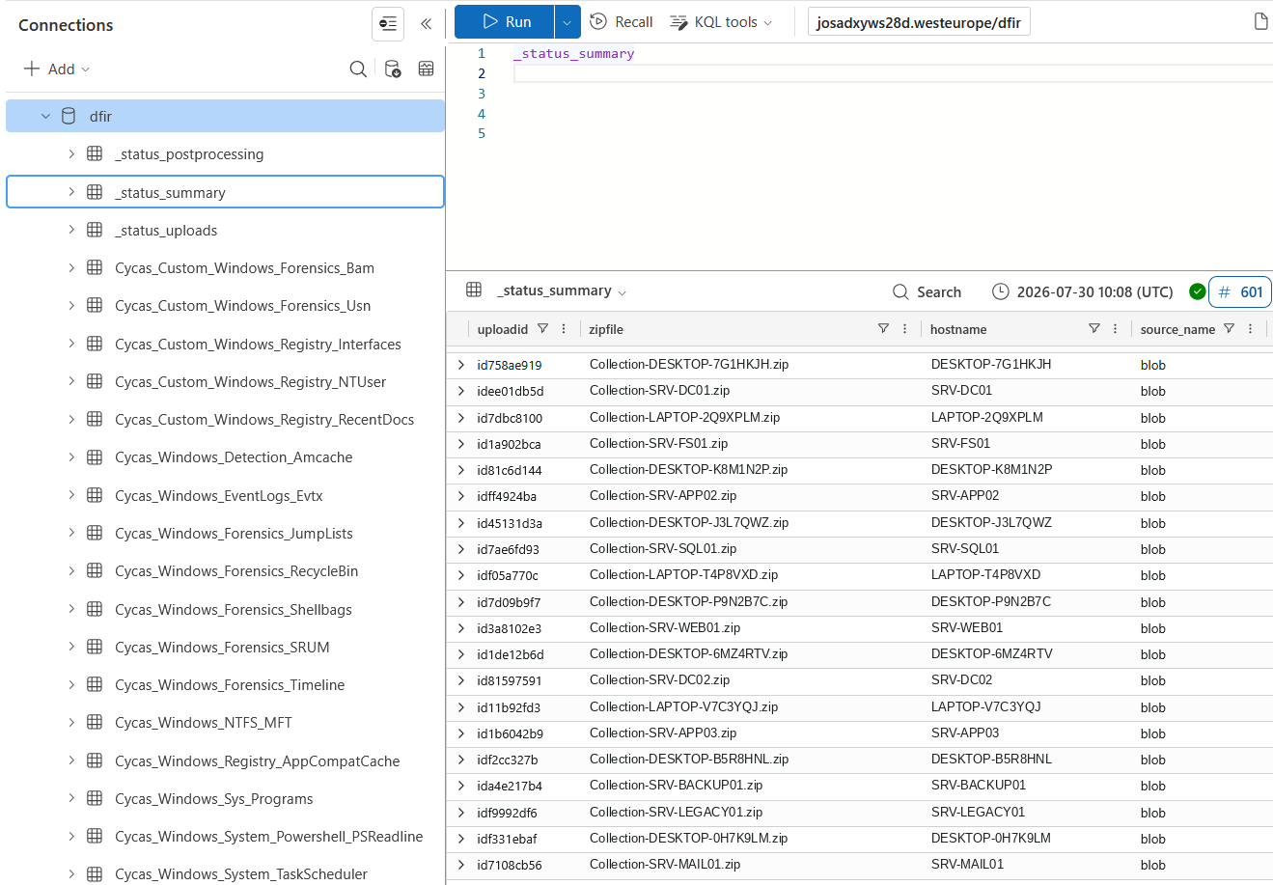Sort by the hostname column header

coord(958,329)
